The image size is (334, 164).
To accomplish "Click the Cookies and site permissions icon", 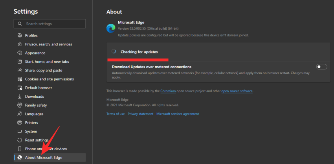I will [20, 79].
